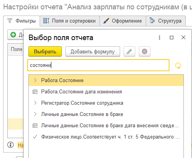Click the funnel icon on Фильтры tab
The width and height of the screenshot is (192, 158).
coord(10,21)
